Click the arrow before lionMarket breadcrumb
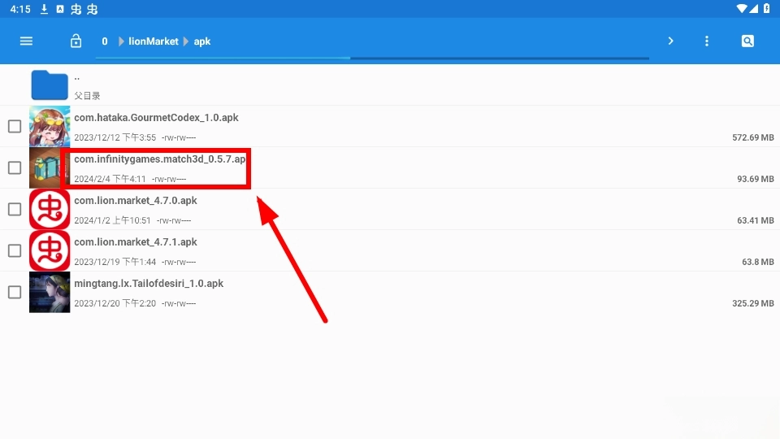This screenshot has width=780, height=439. pyautogui.click(x=122, y=41)
